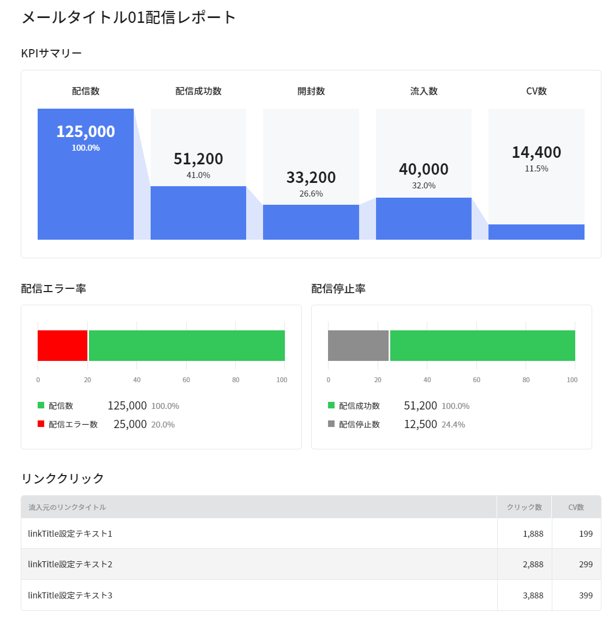The image size is (614, 635).
Task: Open the クリック数 column header
Action: click(524, 507)
